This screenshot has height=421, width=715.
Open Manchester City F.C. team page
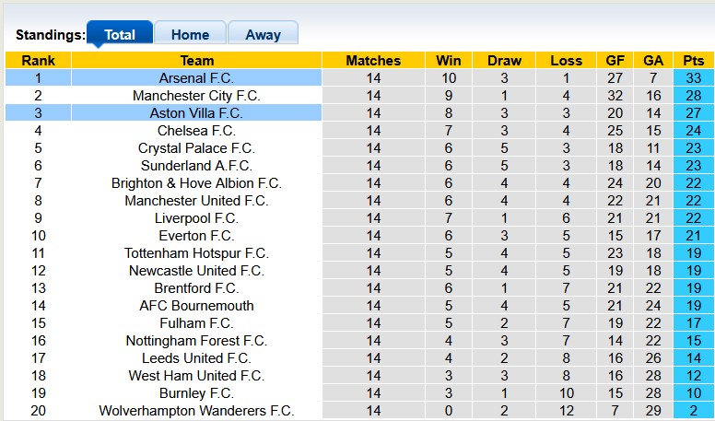point(196,96)
